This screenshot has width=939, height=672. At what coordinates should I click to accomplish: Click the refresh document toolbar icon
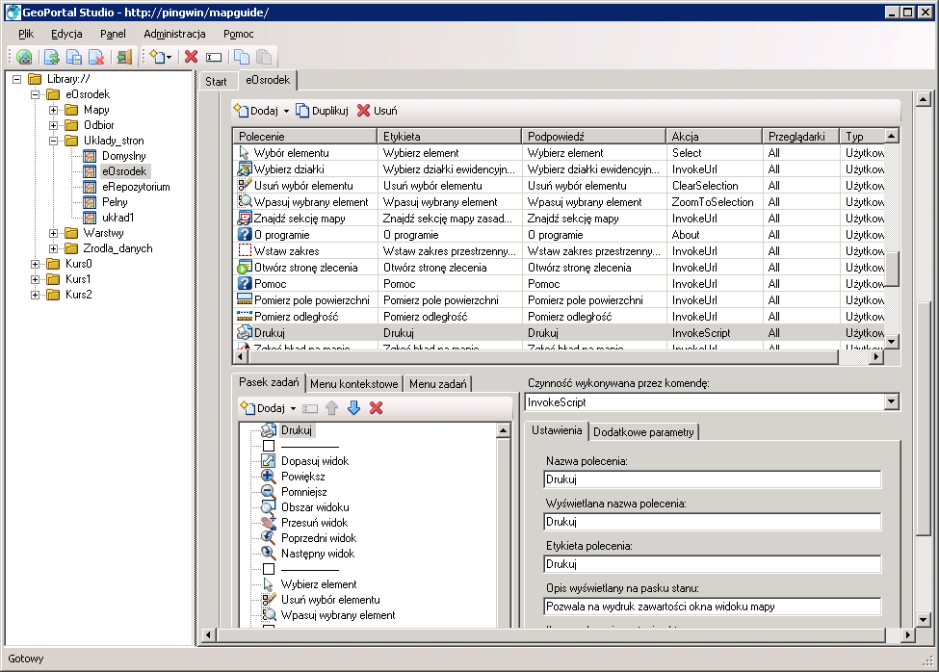[x=52, y=57]
